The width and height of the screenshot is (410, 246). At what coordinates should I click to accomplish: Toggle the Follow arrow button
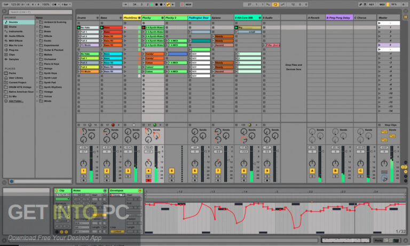coord(125,4)
